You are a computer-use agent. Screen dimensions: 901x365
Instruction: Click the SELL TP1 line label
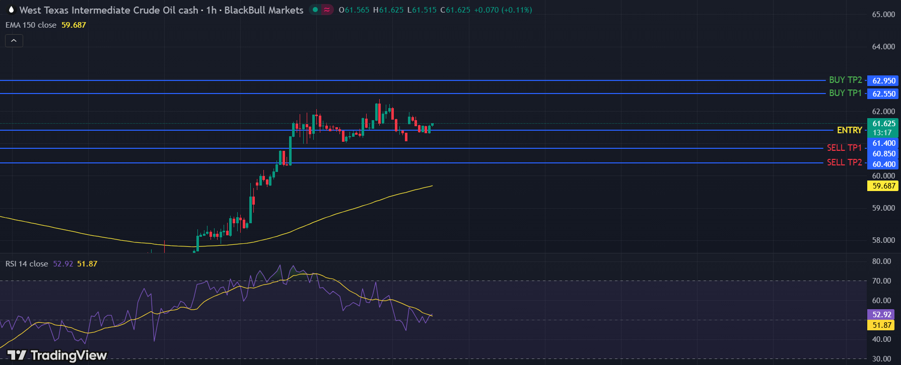[844, 148]
